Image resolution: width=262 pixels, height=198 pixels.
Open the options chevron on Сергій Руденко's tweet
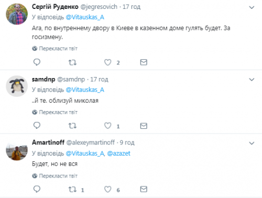252,7
